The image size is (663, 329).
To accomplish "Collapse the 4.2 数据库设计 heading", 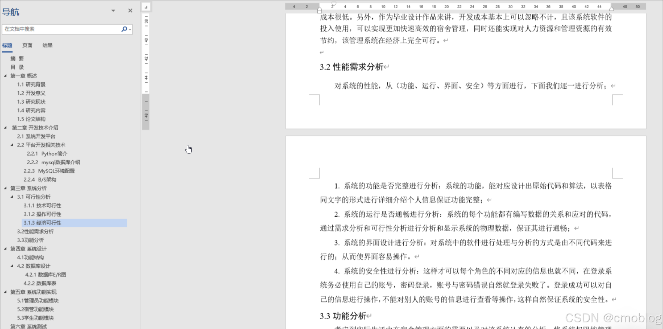I will pos(12,266).
